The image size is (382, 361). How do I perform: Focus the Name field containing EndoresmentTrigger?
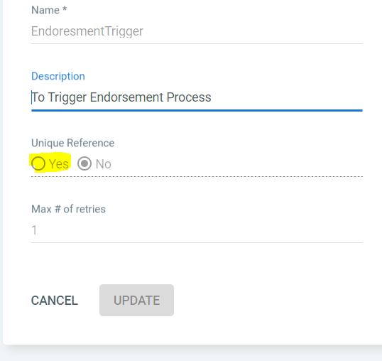tap(197, 31)
